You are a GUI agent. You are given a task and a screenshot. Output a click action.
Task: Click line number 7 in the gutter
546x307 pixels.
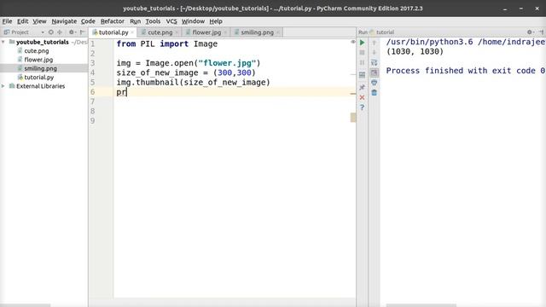pyautogui.click(x=93, y=101)
